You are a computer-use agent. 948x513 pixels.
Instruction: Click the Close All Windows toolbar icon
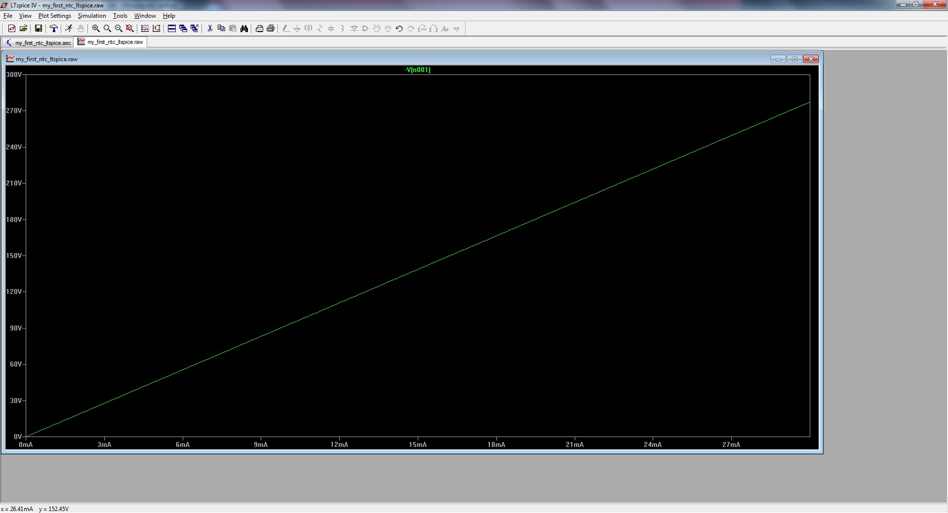(x=195, y=29)
